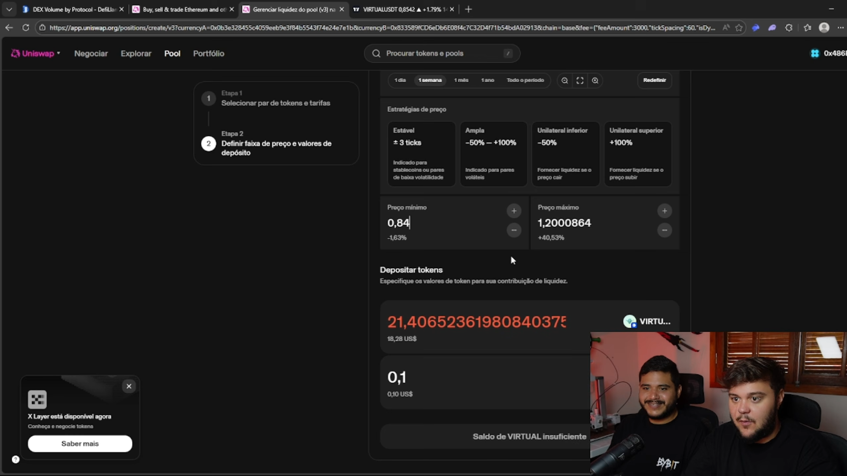Viewport: 847px width, 476px height.
Task: Click the Redefinir button
Action: click(654, 80)
